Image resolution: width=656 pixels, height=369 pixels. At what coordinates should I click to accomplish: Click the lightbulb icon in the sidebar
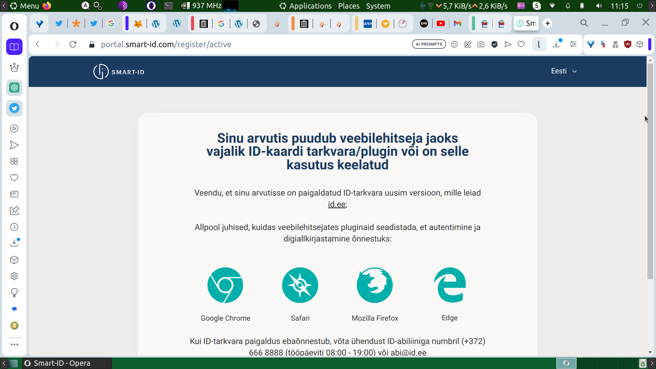[x=14, y=293]
